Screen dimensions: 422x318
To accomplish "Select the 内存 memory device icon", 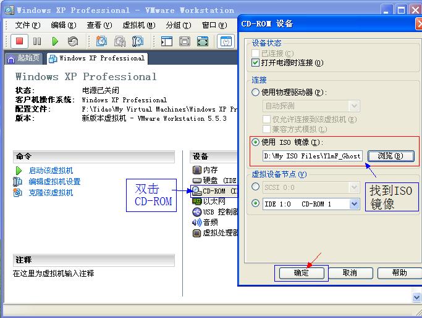I will click(197, 170).
